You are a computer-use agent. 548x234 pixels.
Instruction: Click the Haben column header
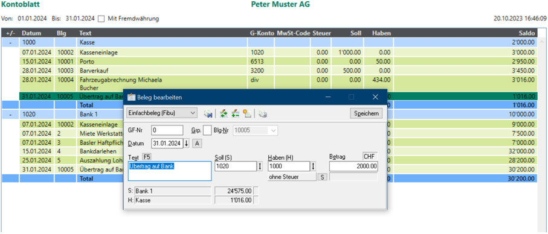point(381,33)
